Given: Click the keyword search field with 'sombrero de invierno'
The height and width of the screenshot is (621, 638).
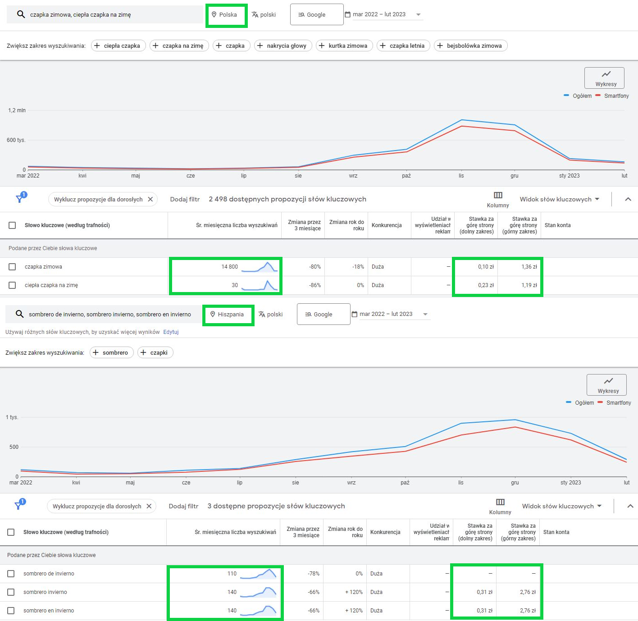Looking at the screenshot, I should pyautogui.click(x=105, y=314).
